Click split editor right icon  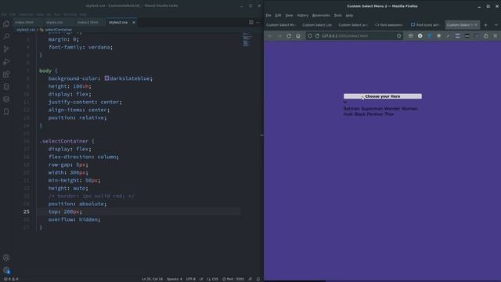250,23
